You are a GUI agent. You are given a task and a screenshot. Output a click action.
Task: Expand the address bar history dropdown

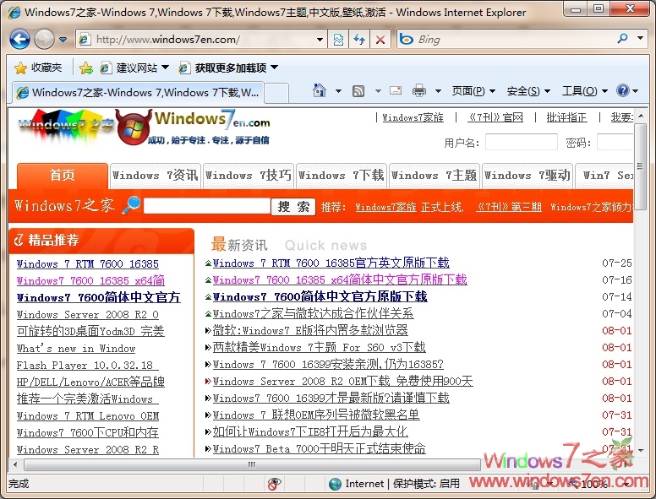(x=320, y=40)
